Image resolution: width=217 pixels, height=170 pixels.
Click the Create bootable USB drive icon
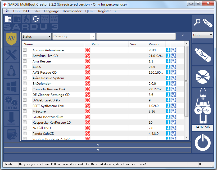(203, 55)
